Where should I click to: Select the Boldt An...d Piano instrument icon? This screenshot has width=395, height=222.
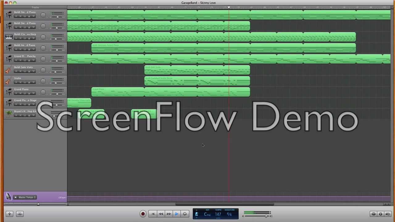[x=9, y=48]
